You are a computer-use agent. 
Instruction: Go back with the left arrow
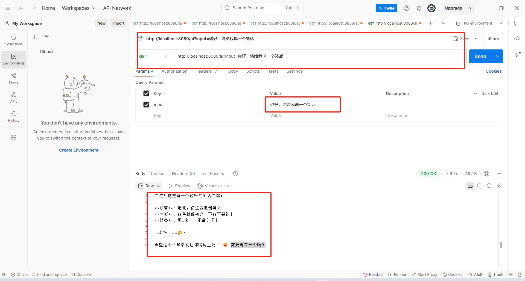21,8
